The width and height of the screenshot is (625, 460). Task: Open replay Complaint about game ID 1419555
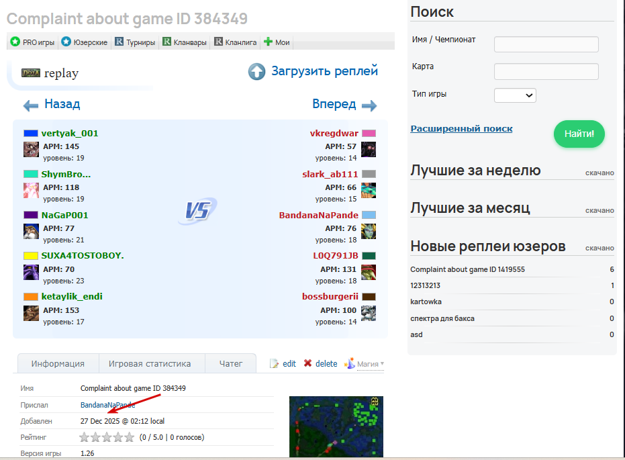(x=467, y=269)
